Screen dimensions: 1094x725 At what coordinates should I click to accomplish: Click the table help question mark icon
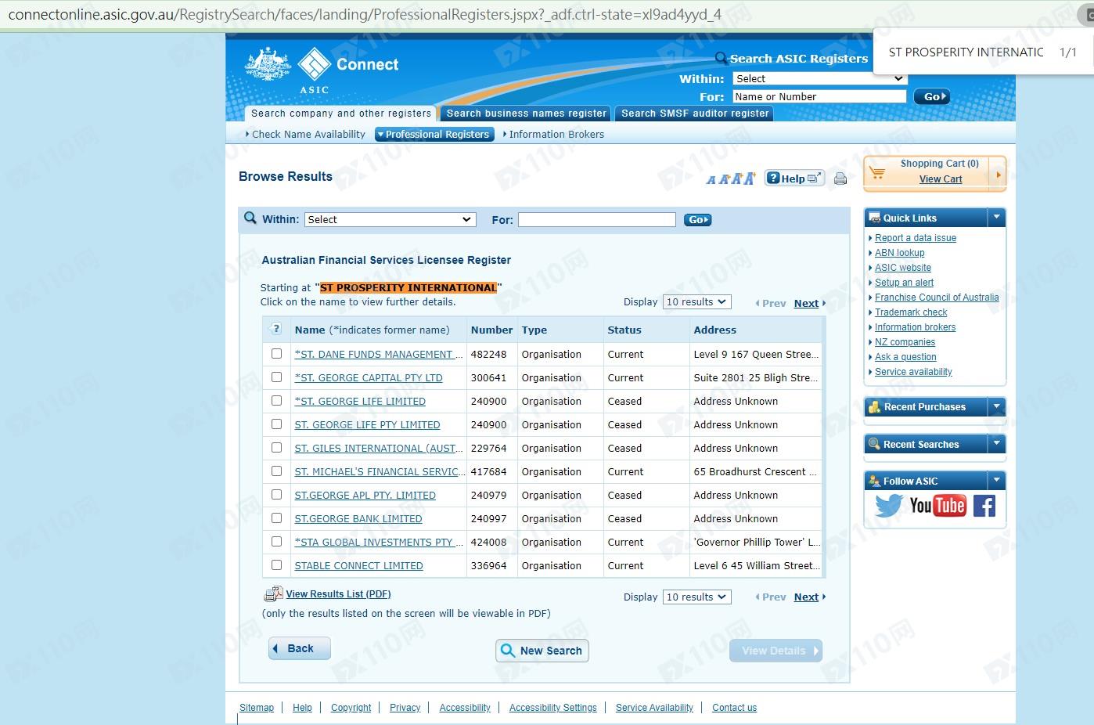coord(276,330)
